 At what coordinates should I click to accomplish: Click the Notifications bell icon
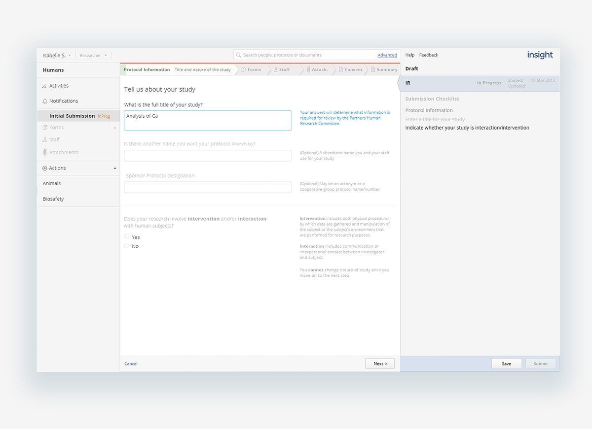click(45, 101)
